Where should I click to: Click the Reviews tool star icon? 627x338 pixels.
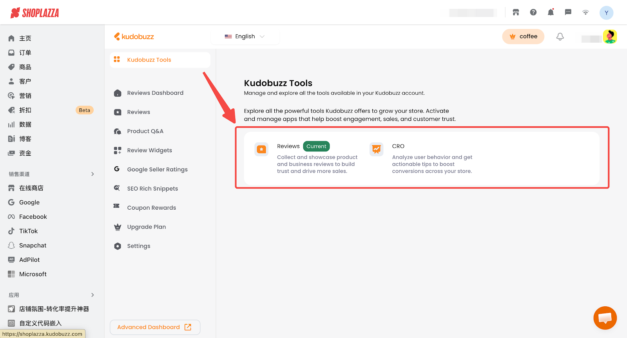pyautogui.click(x=261, y=149)
